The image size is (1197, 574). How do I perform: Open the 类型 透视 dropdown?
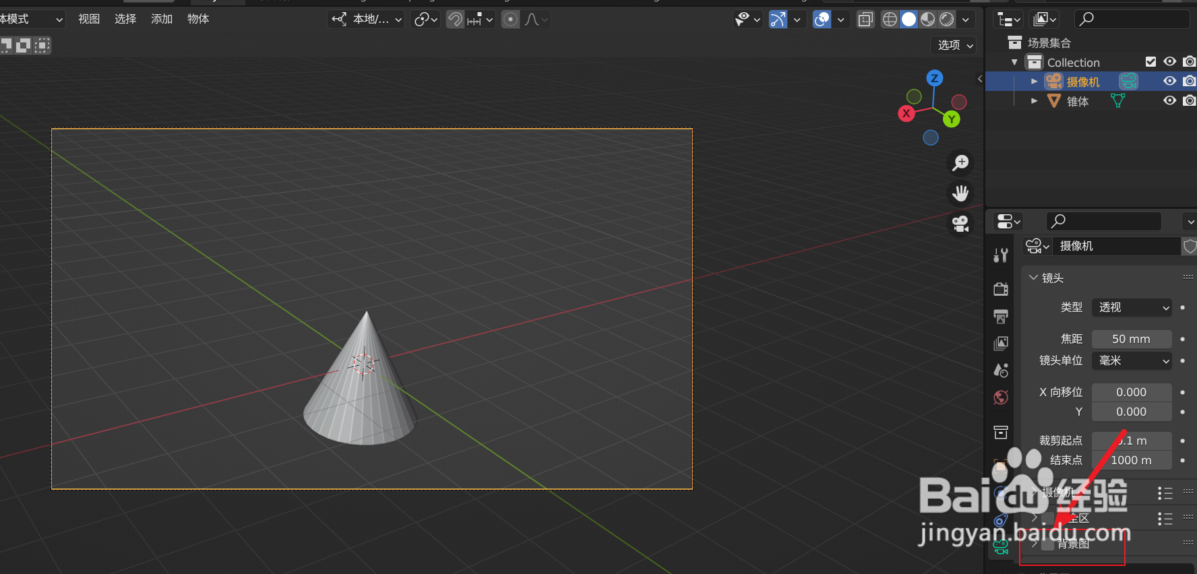point(1132,307)
